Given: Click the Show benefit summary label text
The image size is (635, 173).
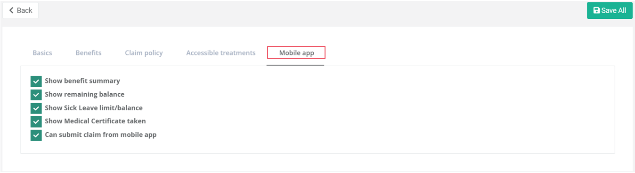Looking at the screenshot, I should [82, 81].
